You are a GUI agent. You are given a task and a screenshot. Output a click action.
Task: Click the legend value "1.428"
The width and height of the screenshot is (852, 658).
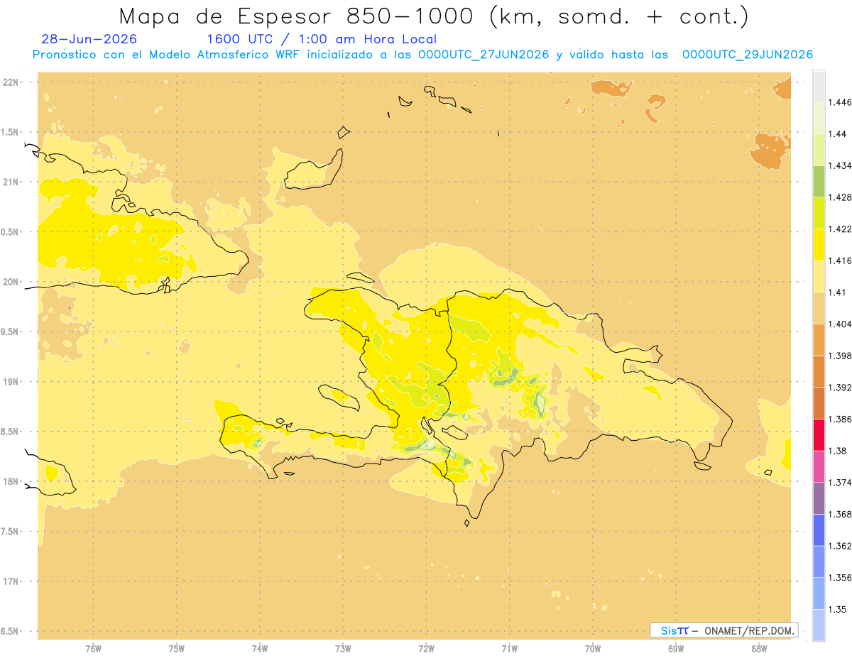pyautogui.click(x=840, y=197)
